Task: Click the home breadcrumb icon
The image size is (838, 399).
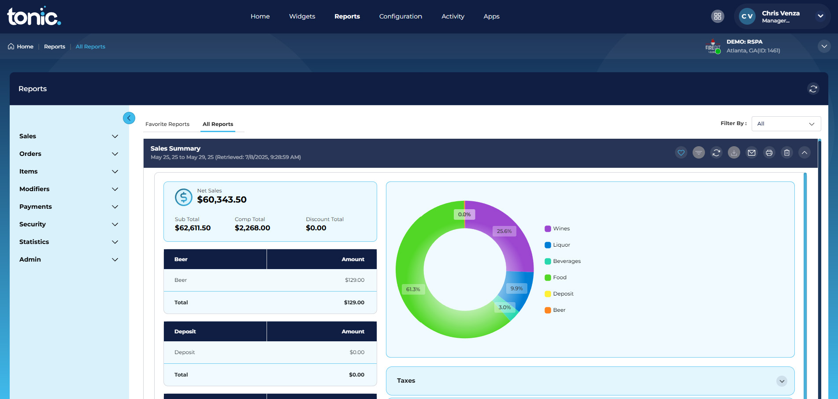Action: 11,46
